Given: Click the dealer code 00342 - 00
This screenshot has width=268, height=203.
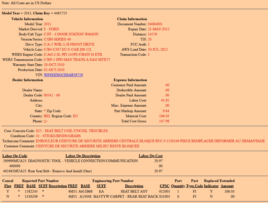Looking at the screenshot, I should pos(52,95).
